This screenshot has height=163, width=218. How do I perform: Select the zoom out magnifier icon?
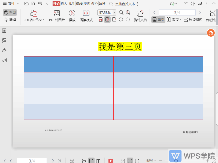click(121, 12)
